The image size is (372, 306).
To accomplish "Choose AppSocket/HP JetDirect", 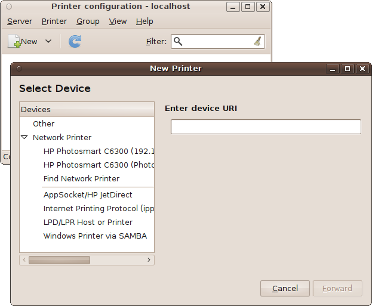I will click(x=88, y=195).
